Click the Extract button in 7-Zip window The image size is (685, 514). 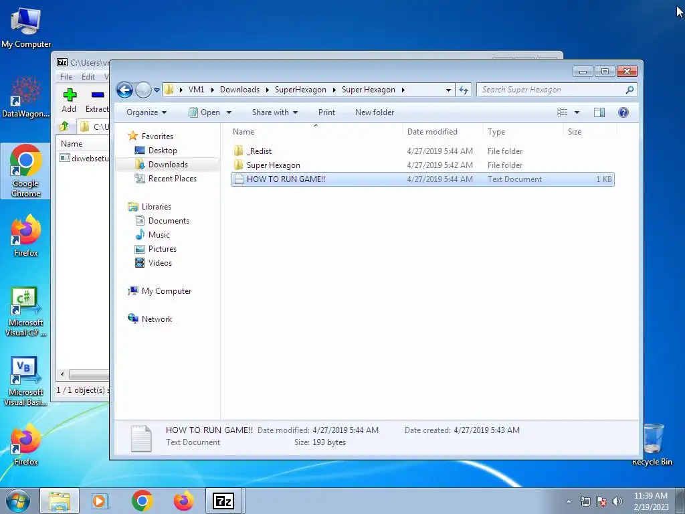(96, 100)
